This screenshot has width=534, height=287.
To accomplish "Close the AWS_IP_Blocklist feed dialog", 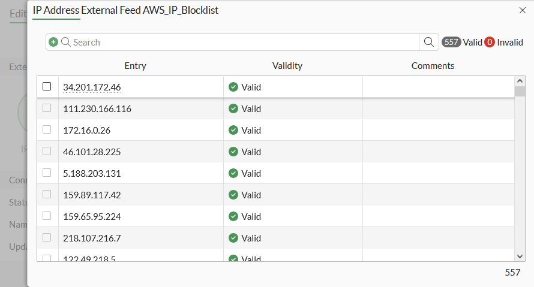I will [x=522, y=10].
